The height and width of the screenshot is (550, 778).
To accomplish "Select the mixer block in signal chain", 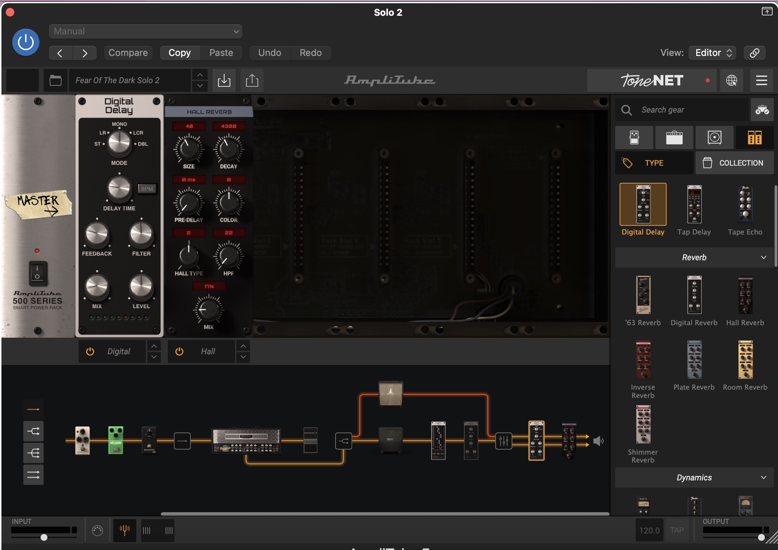I will (x=504, y=441).
